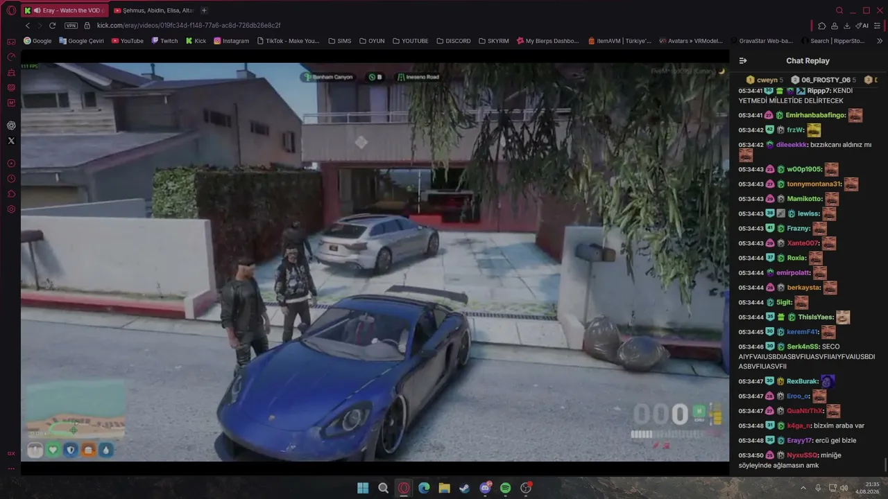
Task: Click username tonnymontana31 in chat
Action: [x=814, y=184]
